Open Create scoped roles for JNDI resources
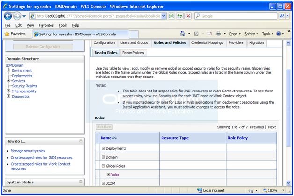Image resolution: width=294 pixels, height=196 pixels. pyautogui.click(x=42, y=158)
